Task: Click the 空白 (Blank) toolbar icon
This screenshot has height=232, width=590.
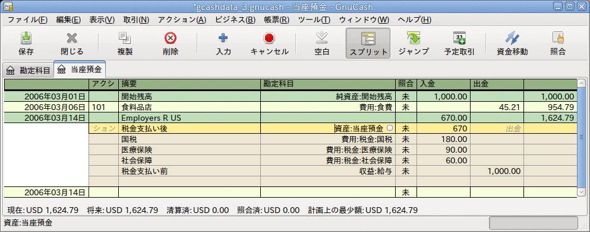Action: 321,38
